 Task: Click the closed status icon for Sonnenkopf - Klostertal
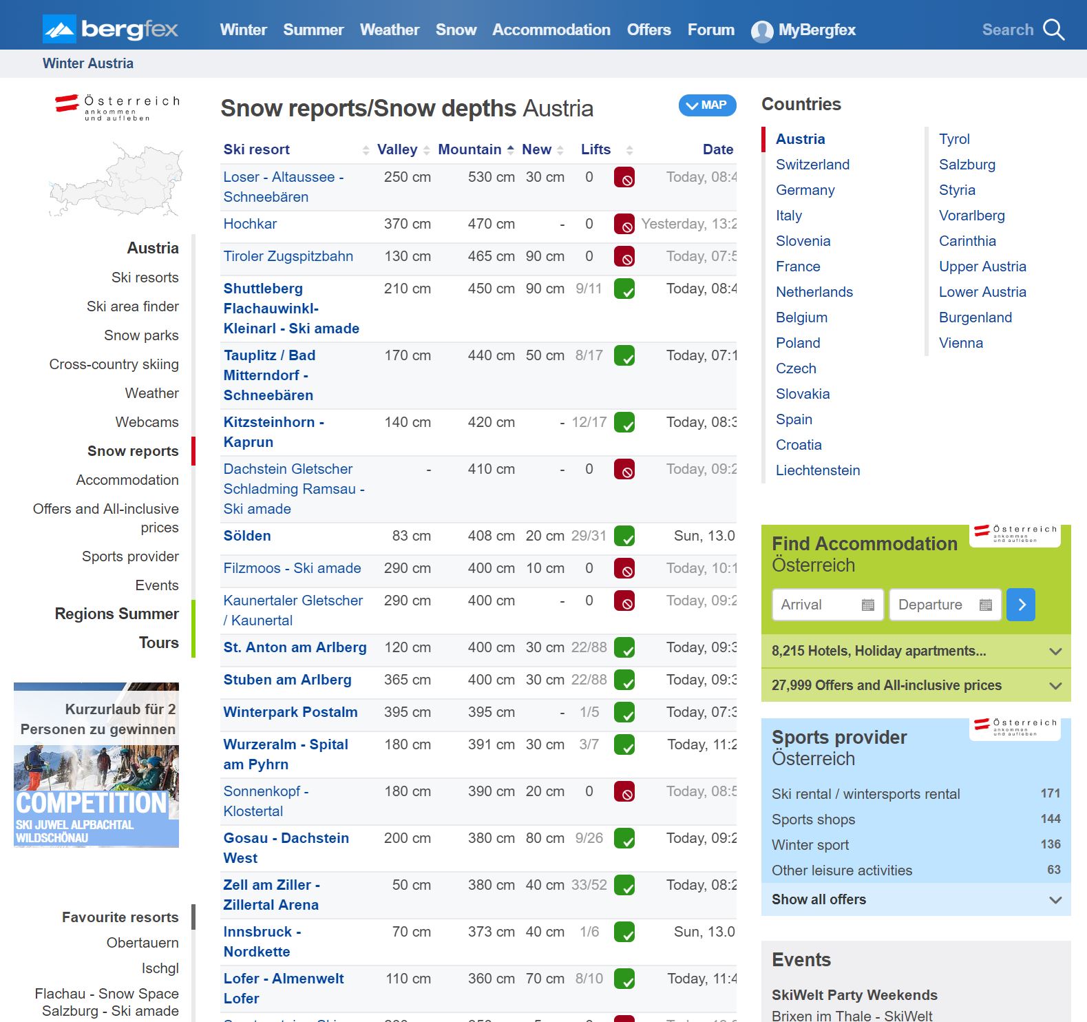[624, 792]
